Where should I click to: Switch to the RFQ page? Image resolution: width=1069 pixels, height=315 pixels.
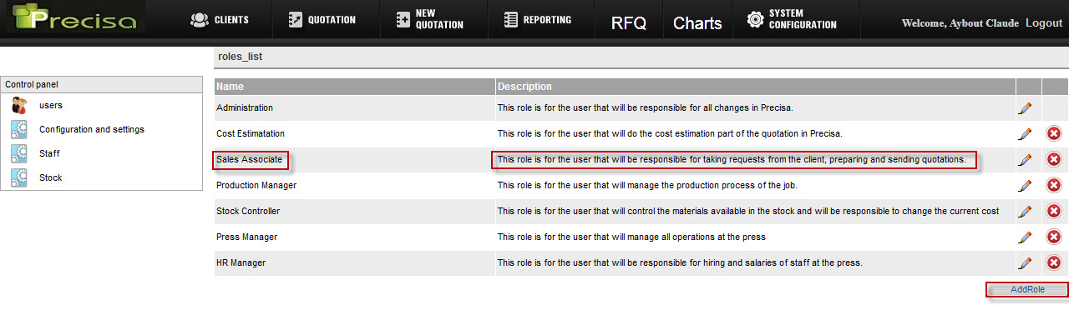tap(629, 23)
